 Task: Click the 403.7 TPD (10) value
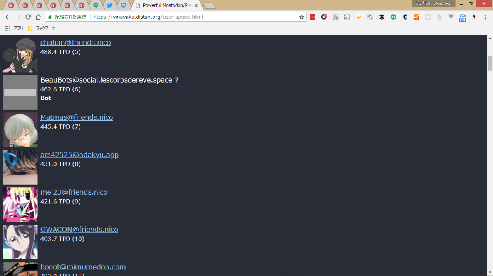click(62, 239)
